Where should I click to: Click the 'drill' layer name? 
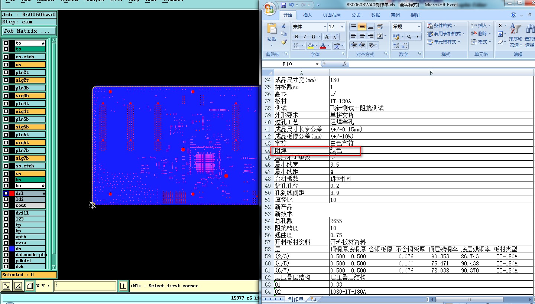(x=30, y=213)
